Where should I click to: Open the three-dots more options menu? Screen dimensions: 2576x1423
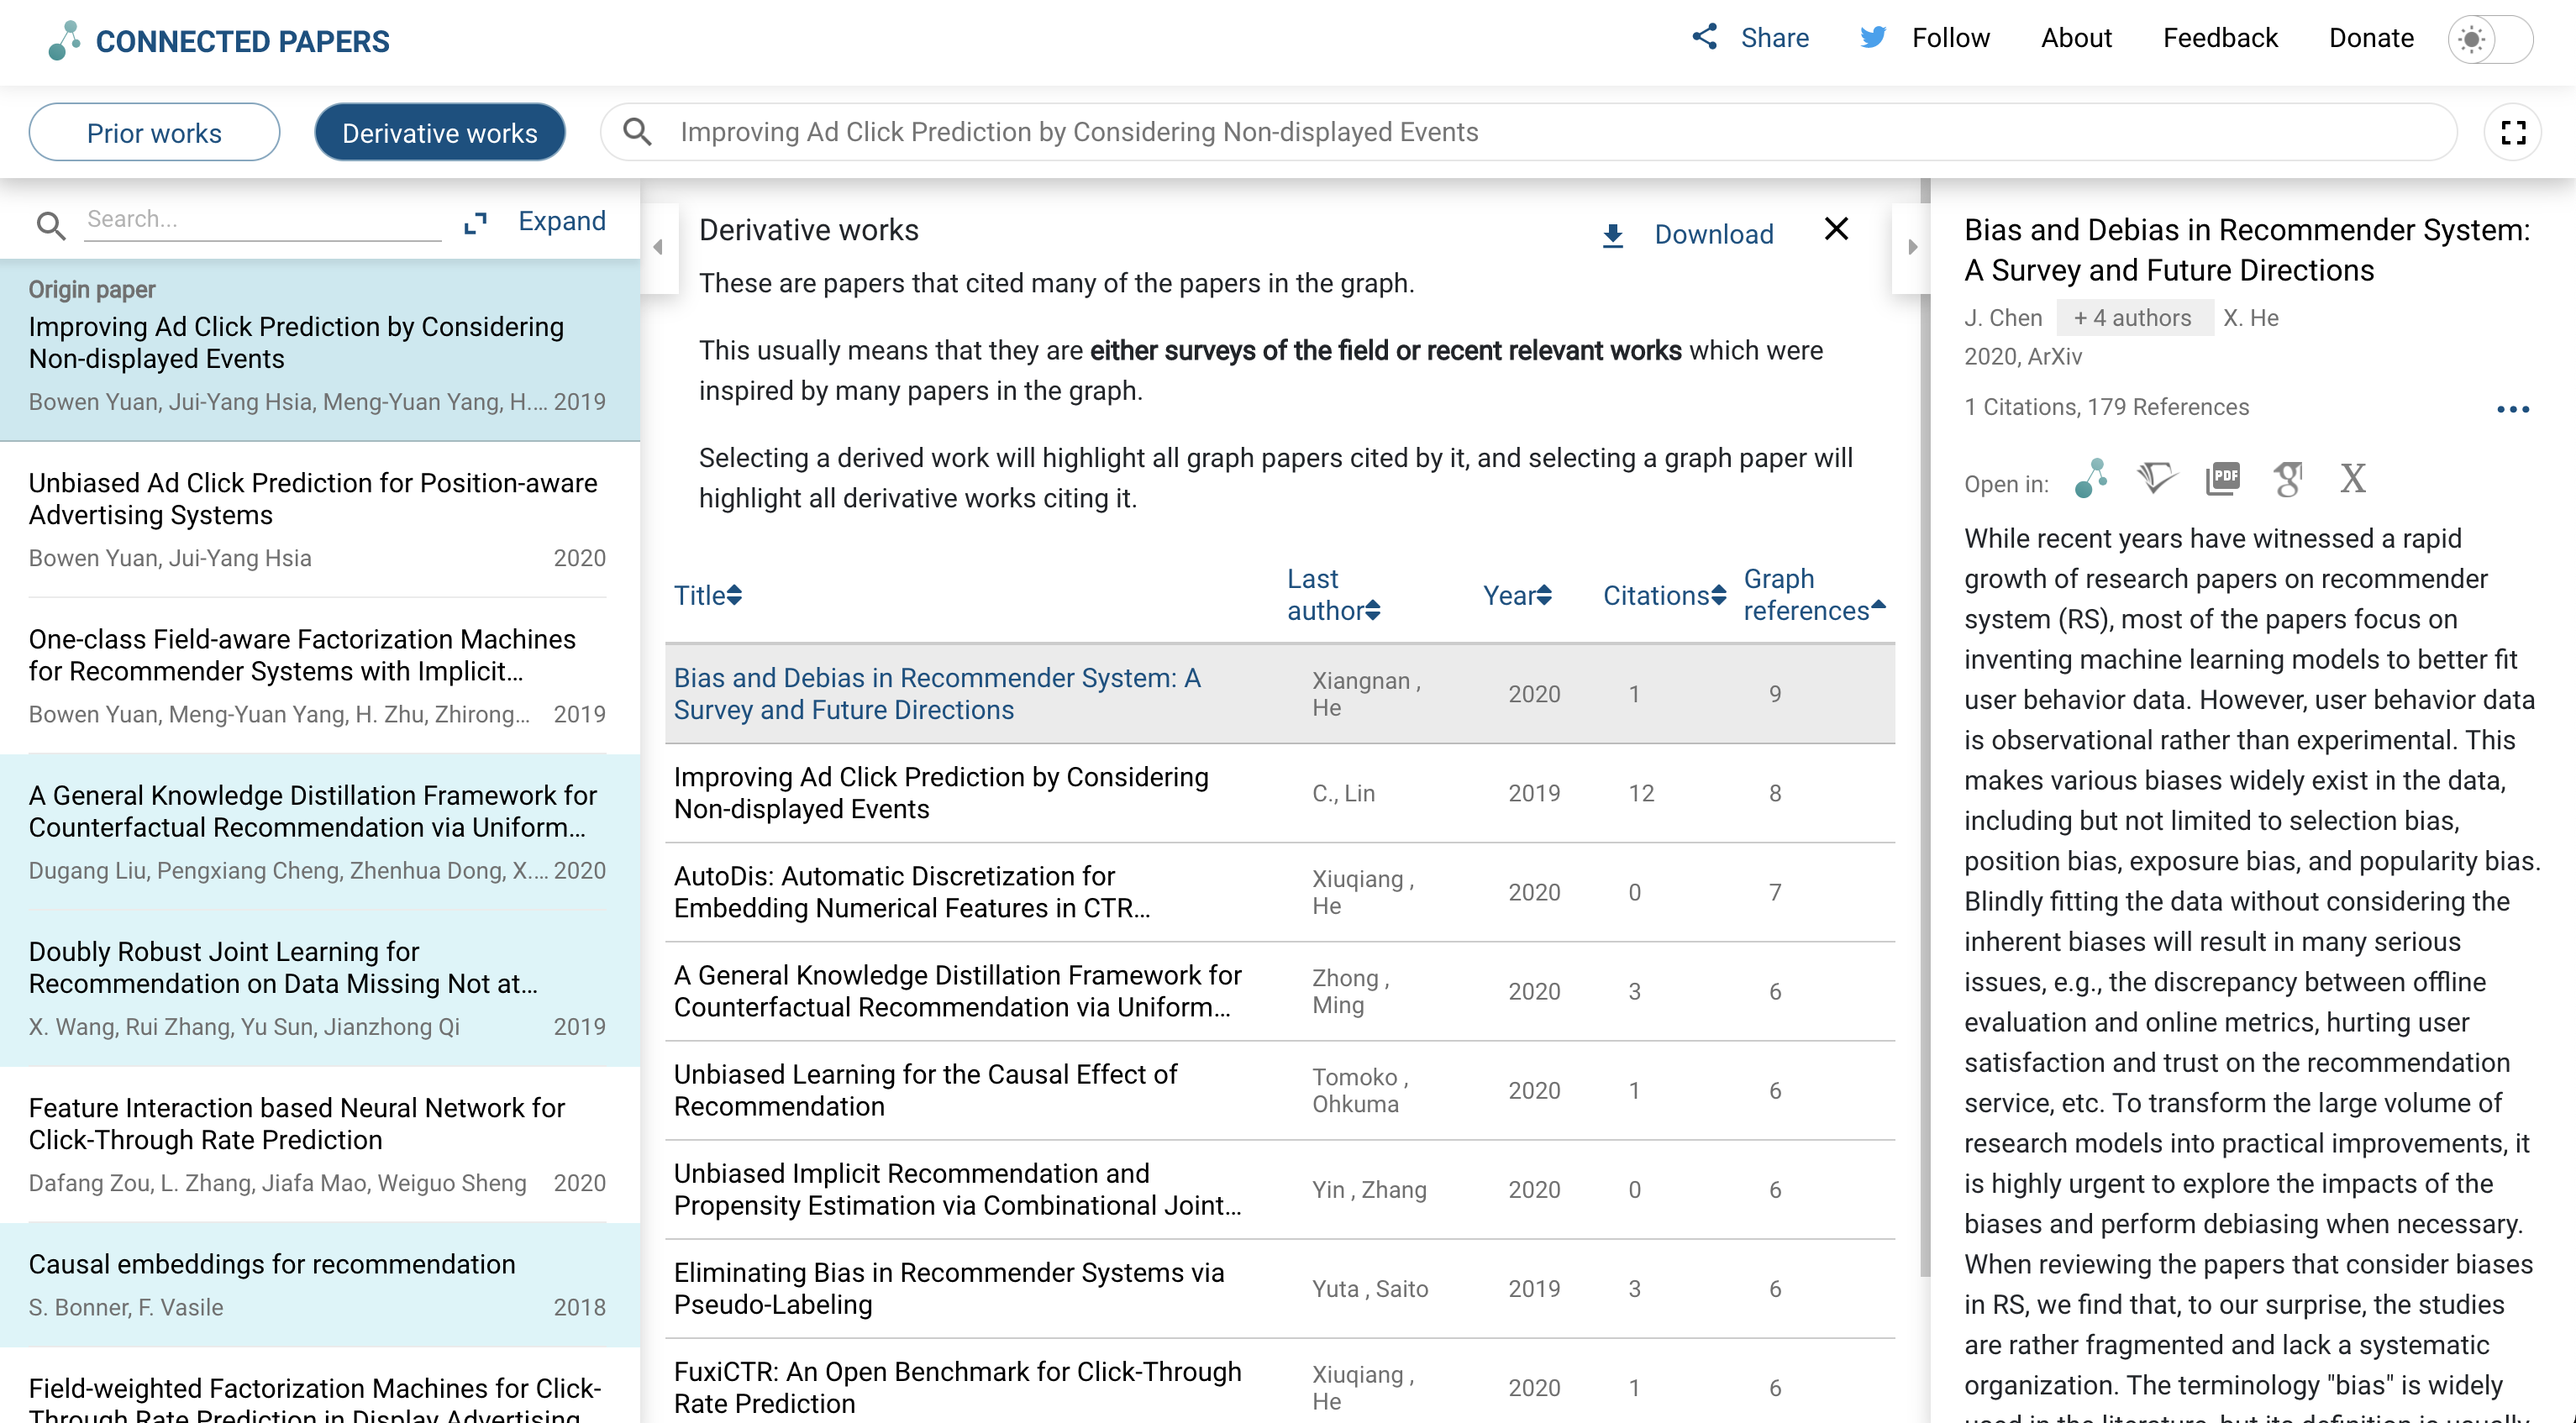tap(2513, 409)
